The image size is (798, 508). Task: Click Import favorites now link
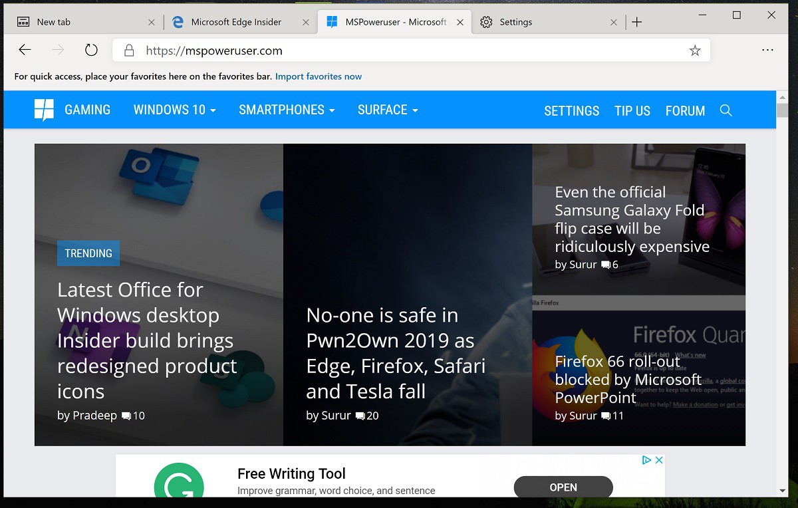coord(319,76)
